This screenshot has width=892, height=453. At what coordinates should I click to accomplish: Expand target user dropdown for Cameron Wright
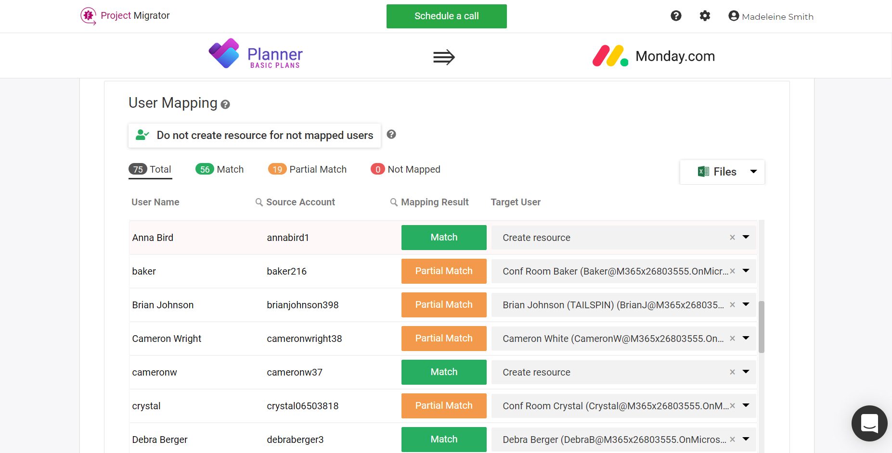[746, 338]
